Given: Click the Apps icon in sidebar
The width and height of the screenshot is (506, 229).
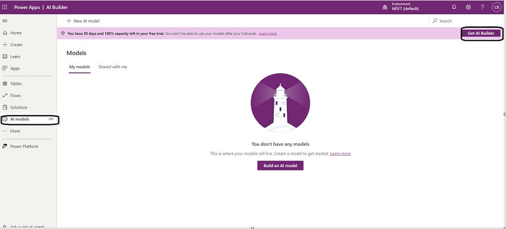Looking at the screenshot, I should point(5,68).
